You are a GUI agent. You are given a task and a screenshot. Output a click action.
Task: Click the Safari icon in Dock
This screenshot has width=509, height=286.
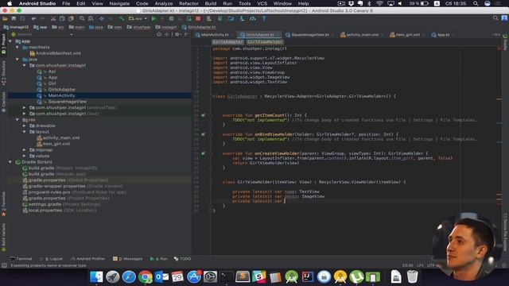(129, 277)
